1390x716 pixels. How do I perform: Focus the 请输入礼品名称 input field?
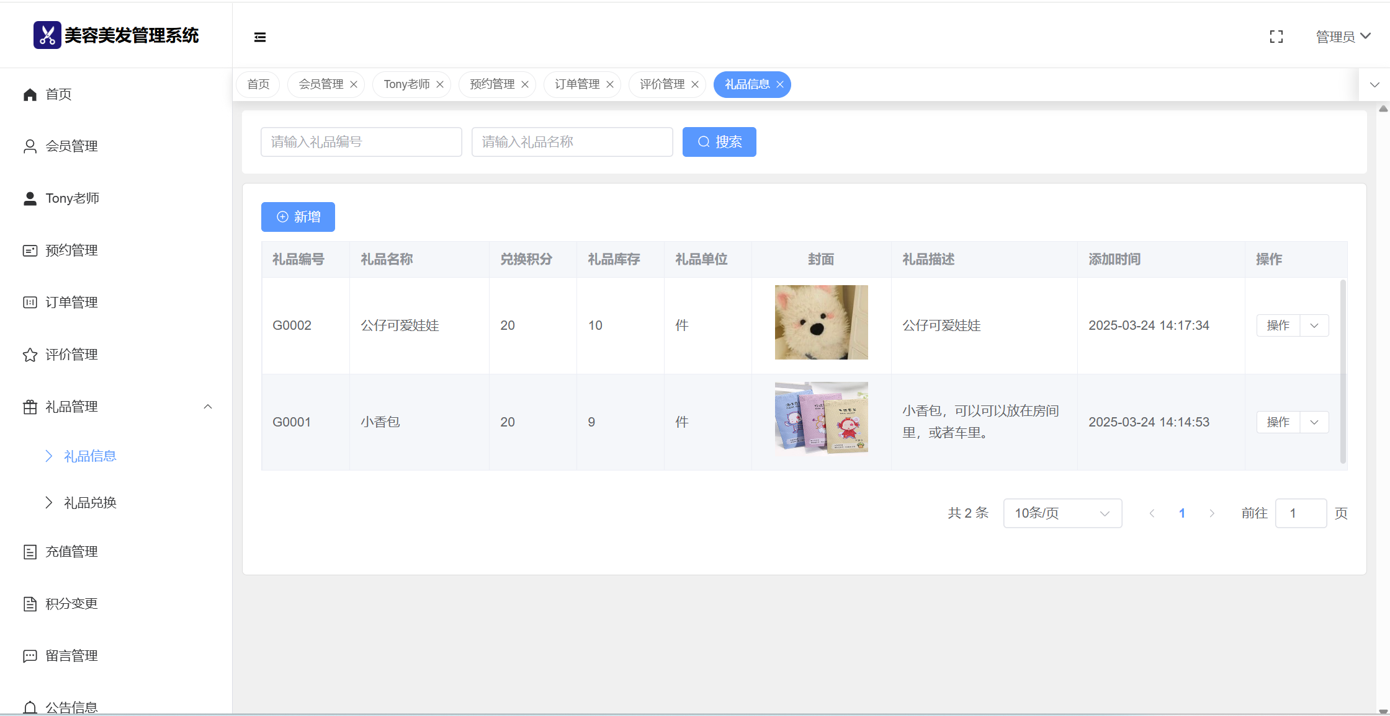tap(572, 142)
